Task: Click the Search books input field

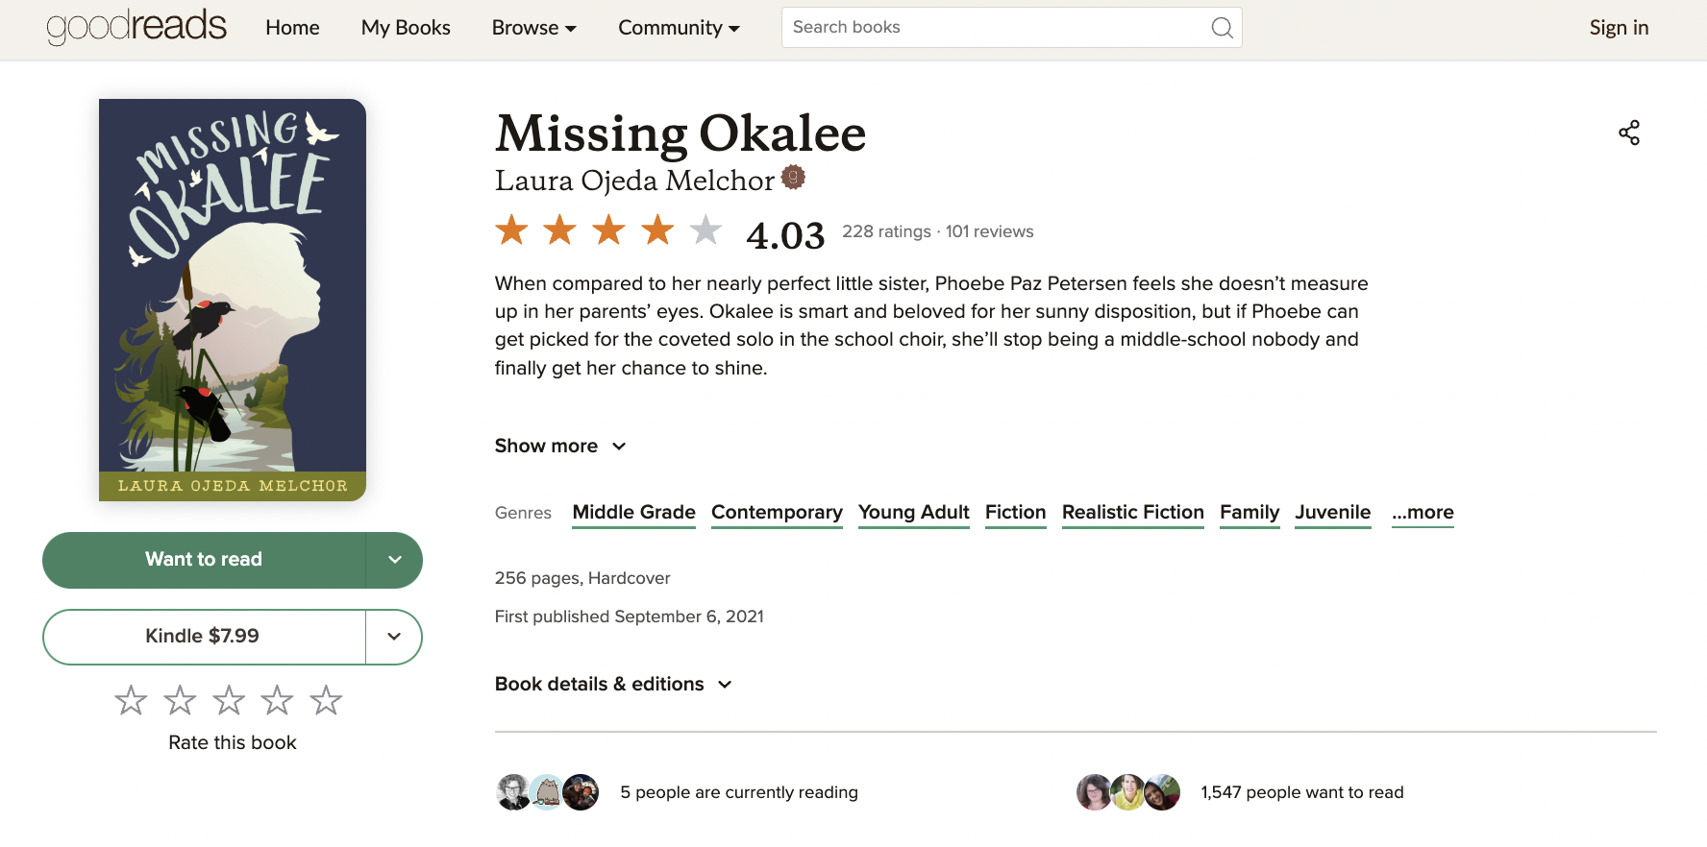Action: pos(995,28)
